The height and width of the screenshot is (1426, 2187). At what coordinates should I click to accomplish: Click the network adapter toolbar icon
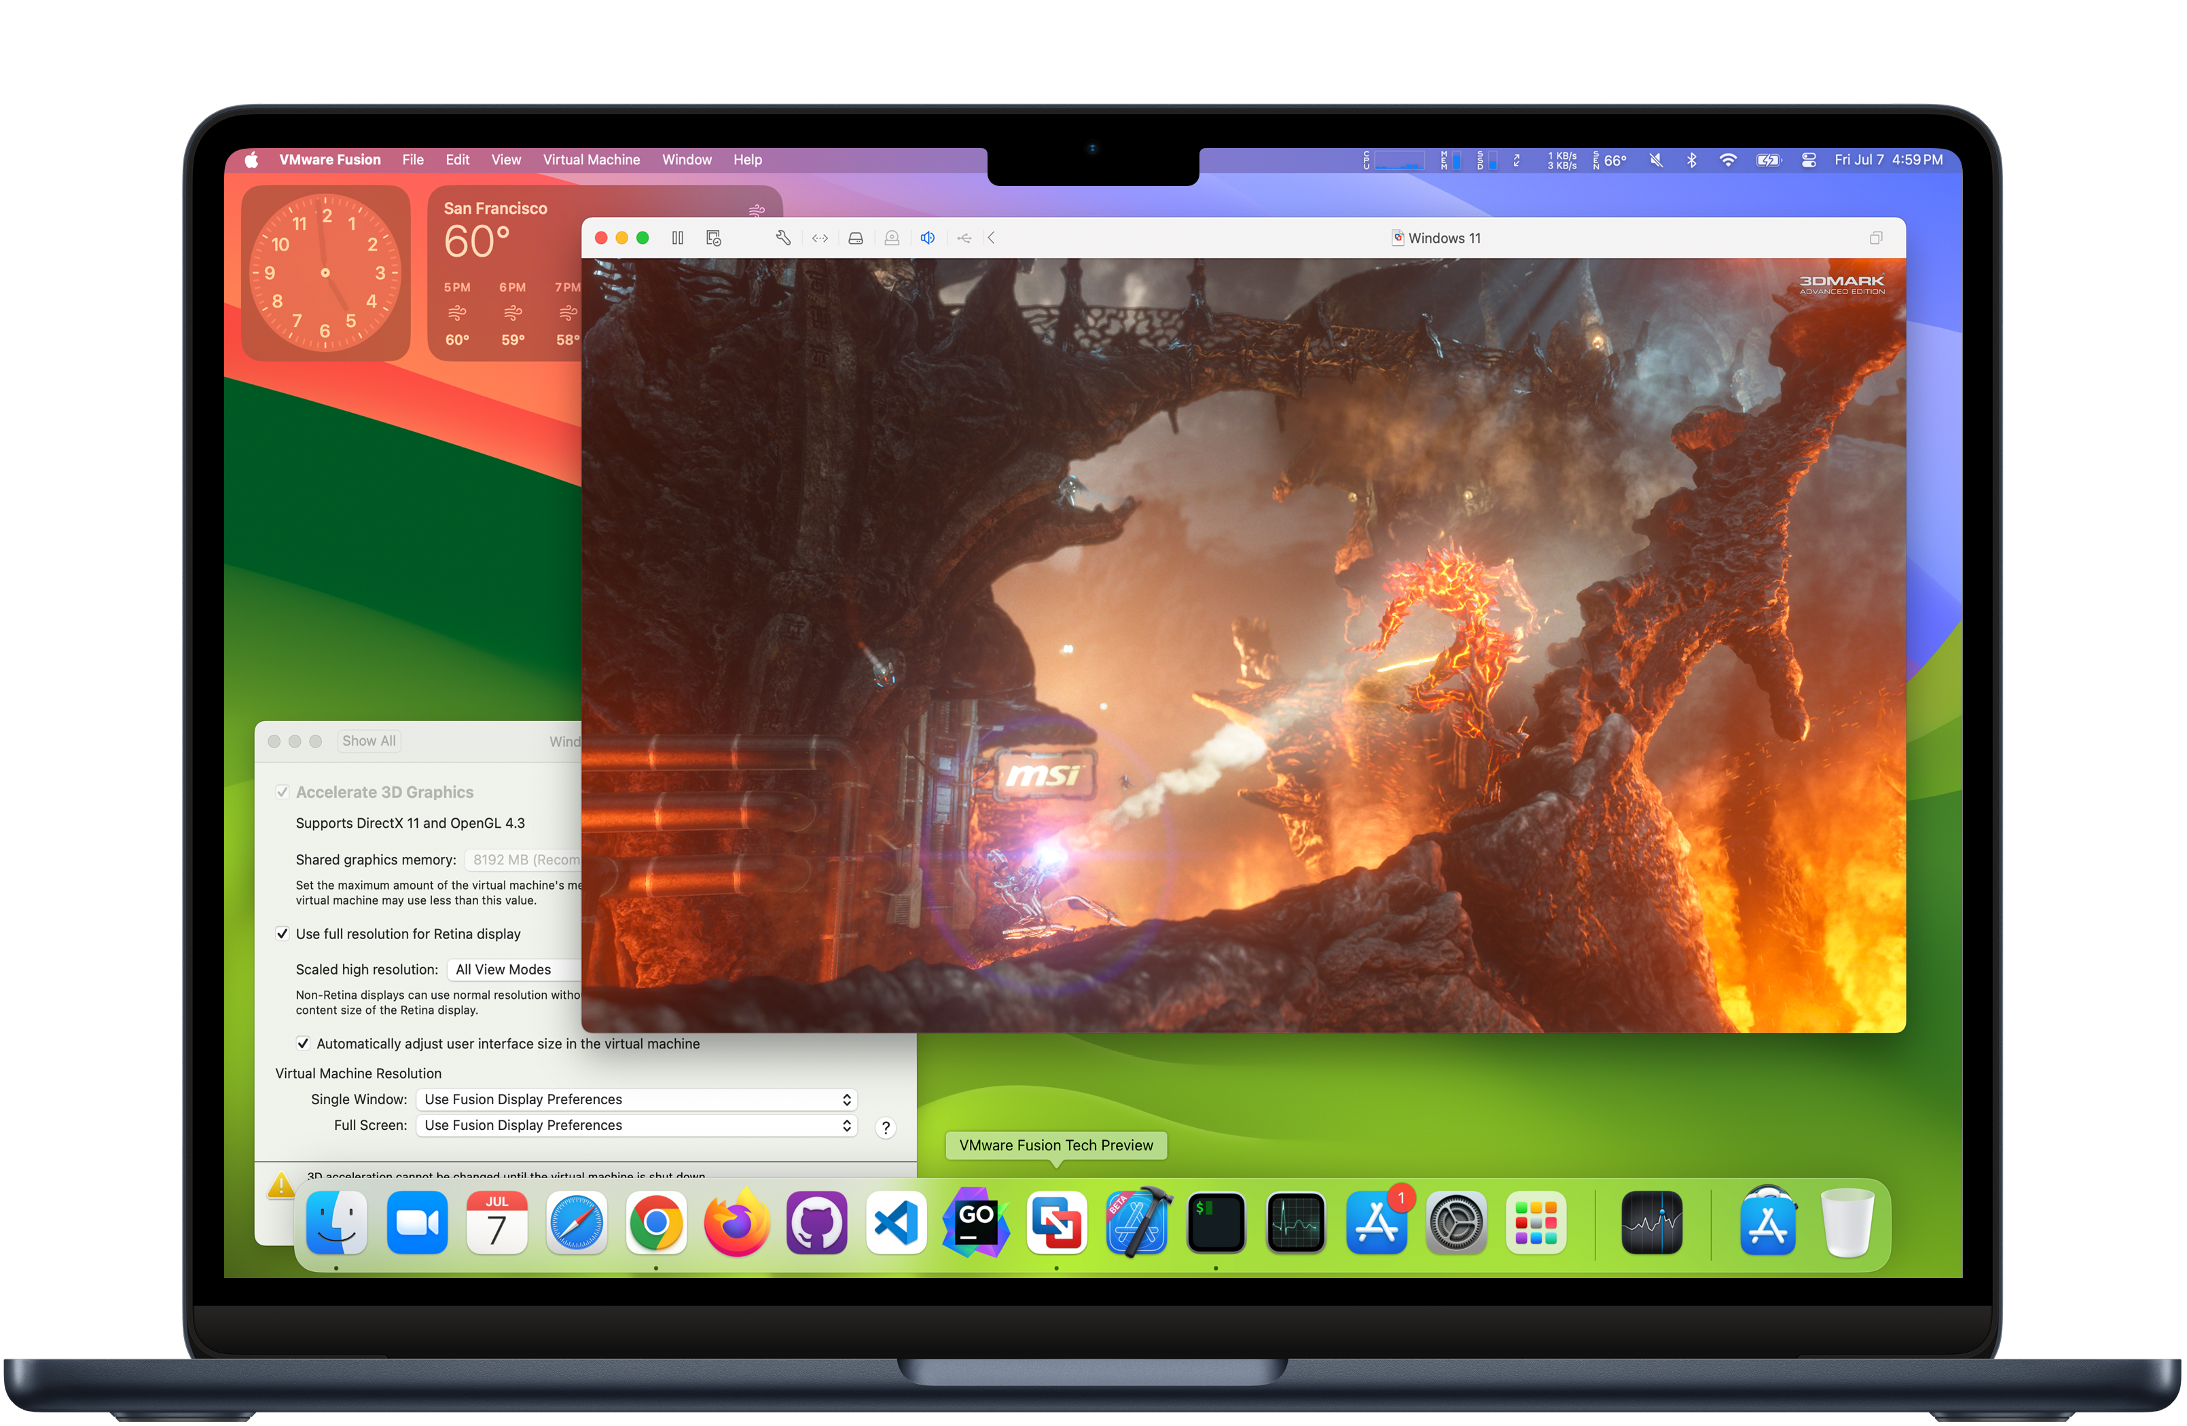tap(820, 238)
